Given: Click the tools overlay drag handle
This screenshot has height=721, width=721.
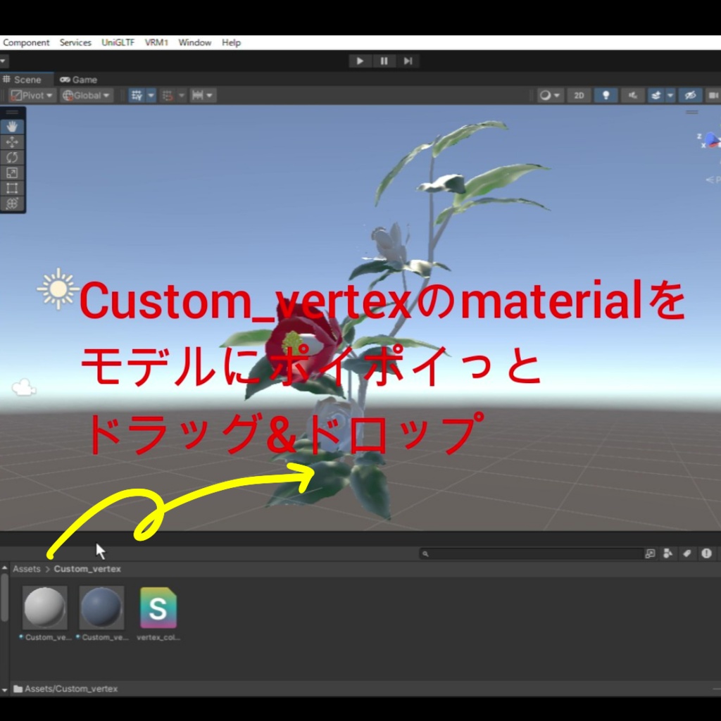Looking at the screenshot, I should point(12,112).
